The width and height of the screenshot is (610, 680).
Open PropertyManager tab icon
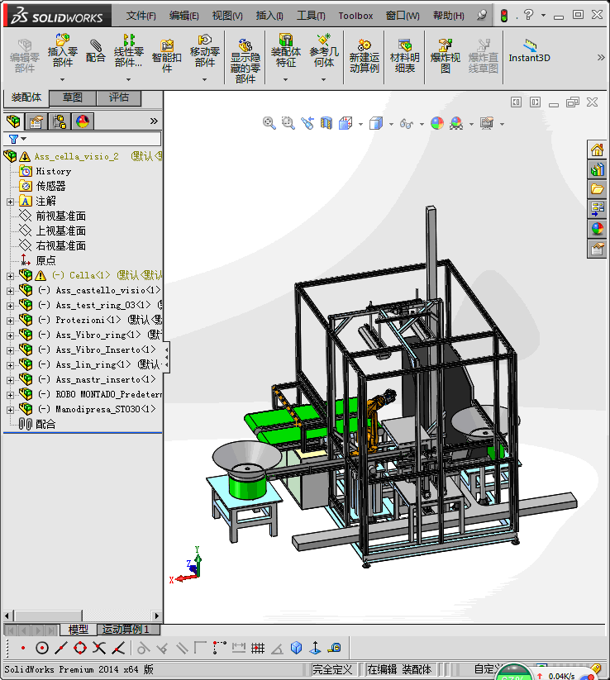36,121
